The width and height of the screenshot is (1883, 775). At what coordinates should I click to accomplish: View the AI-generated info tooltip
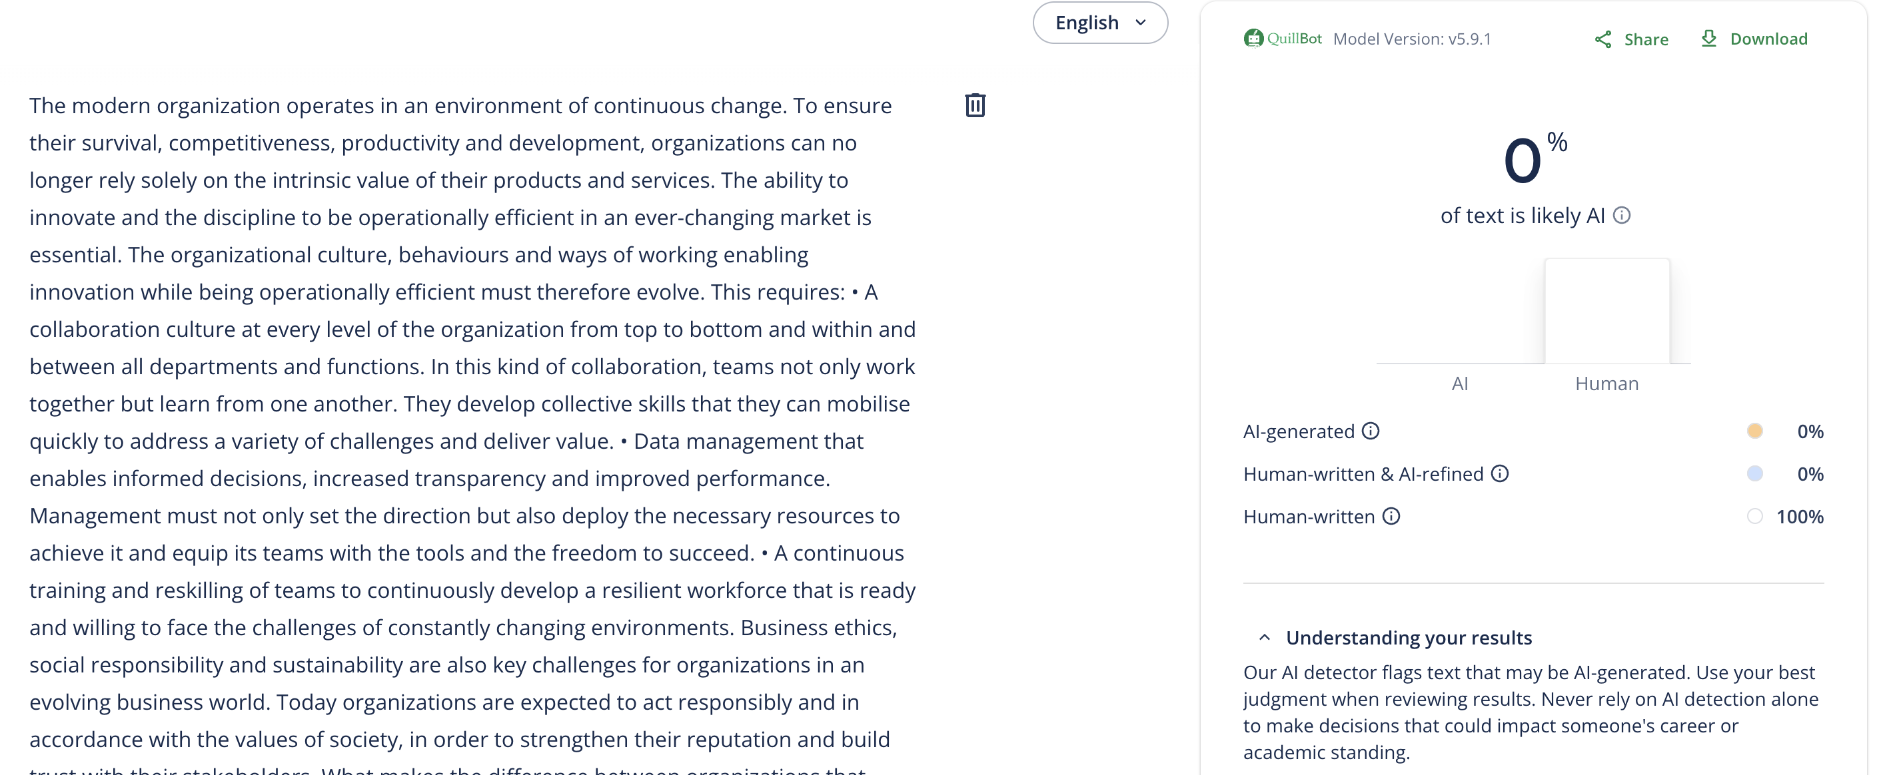pos(1369,431)
